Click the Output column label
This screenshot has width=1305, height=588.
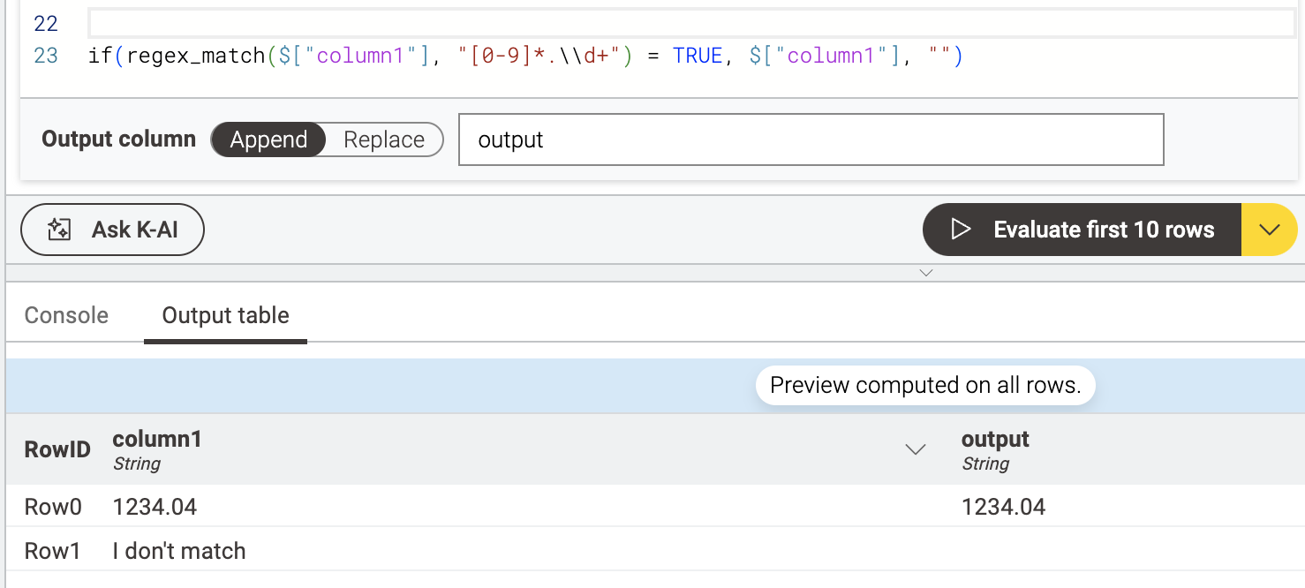pyautogui.click(x=119, y=139)
